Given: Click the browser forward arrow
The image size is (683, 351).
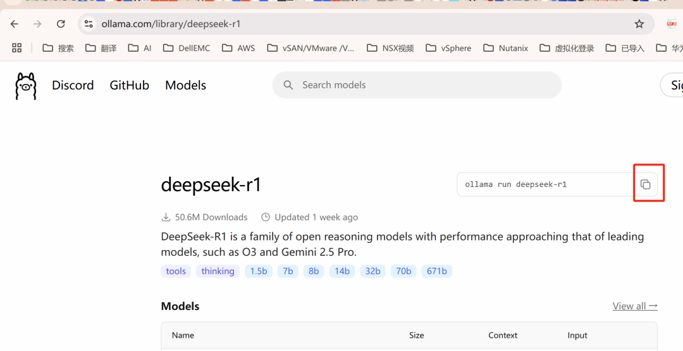Looking at the screenshot, I should 37,24.
